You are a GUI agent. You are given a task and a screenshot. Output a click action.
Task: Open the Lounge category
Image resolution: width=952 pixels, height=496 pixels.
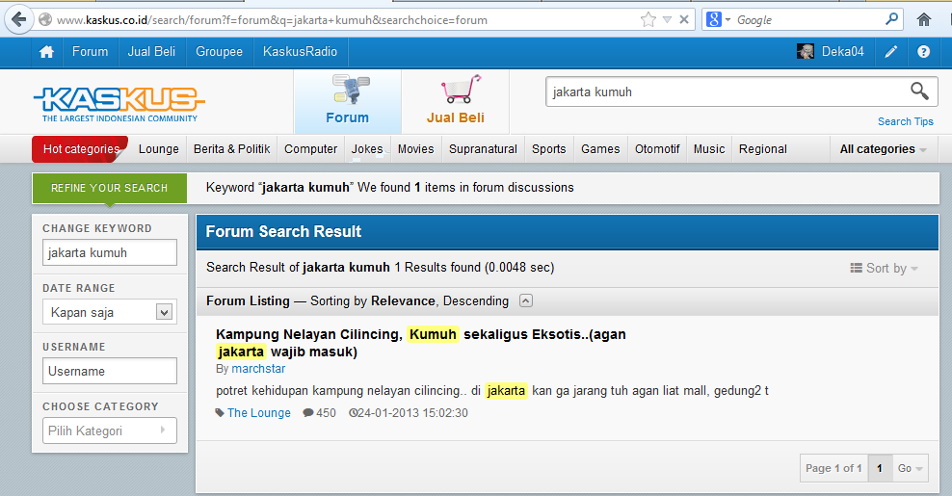pos(158,148)
